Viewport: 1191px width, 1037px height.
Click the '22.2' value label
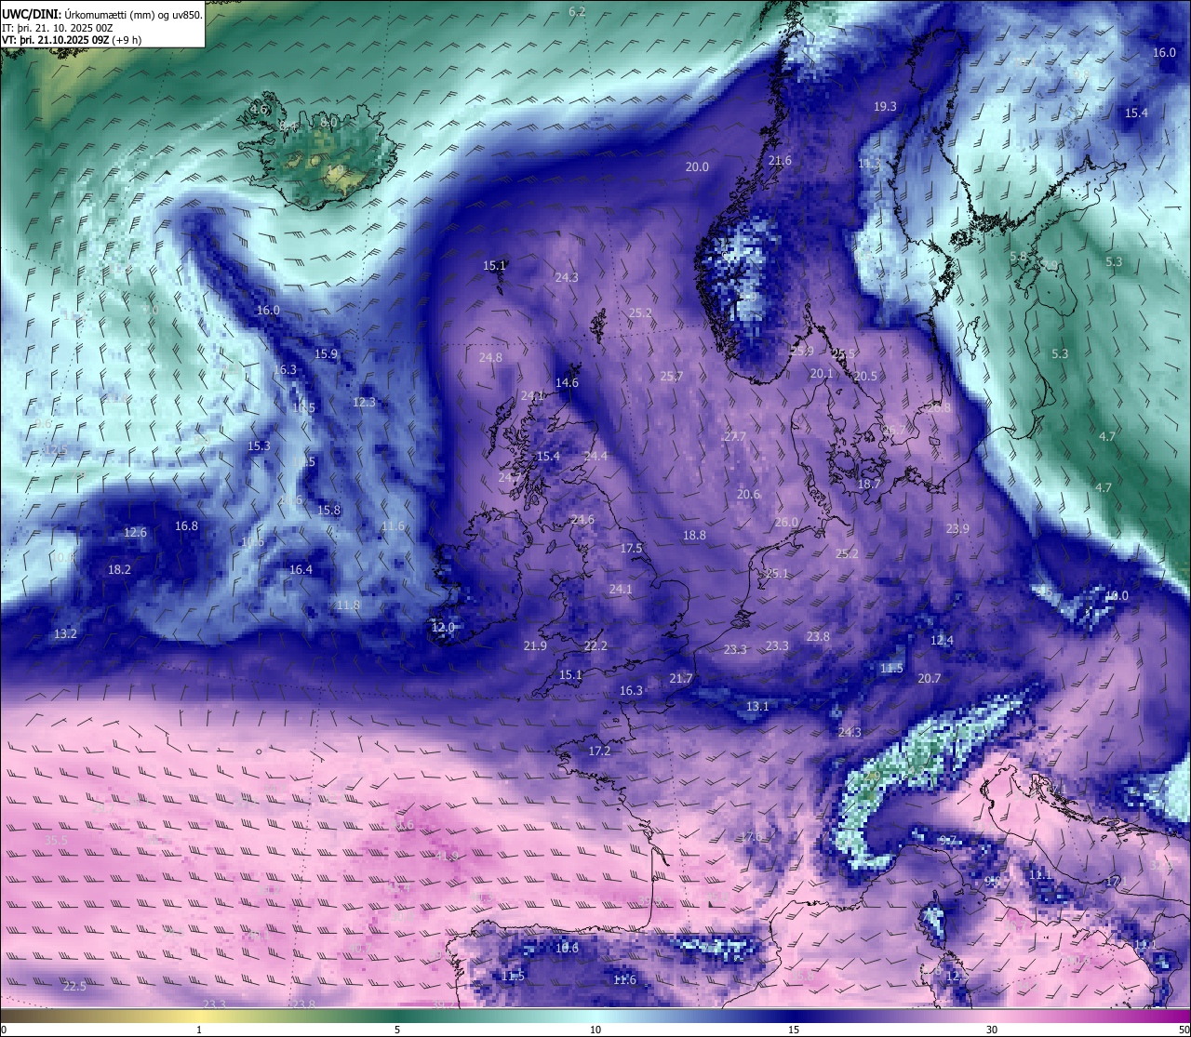[595, 646]
